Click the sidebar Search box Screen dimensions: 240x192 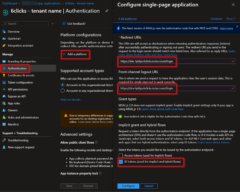point(25,24)
